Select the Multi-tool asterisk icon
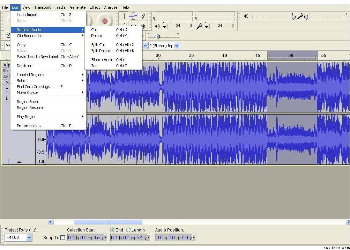This screenshot has height=250, width=350. (x=143, y=26)
